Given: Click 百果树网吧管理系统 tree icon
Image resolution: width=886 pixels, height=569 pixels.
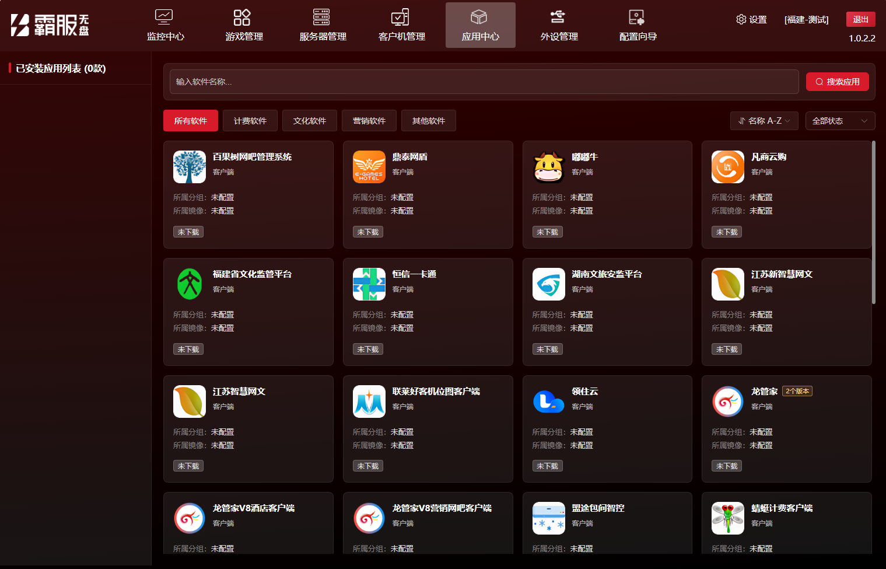Looking at the screenshot, I should pyautogui.click(x=190, y=167).
